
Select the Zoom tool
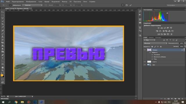[3, 70]
